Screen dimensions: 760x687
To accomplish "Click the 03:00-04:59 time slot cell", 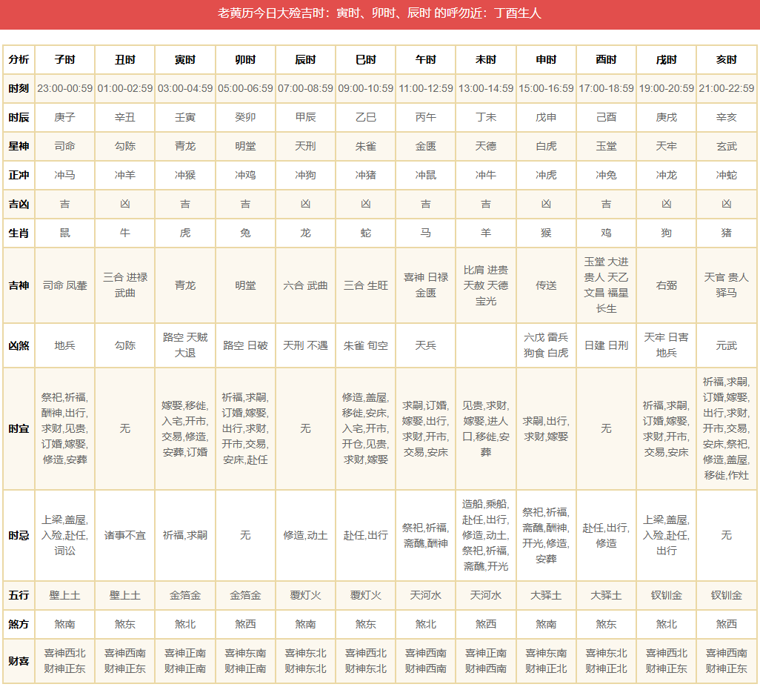I will pyautogui.click(x=185, y=88).
